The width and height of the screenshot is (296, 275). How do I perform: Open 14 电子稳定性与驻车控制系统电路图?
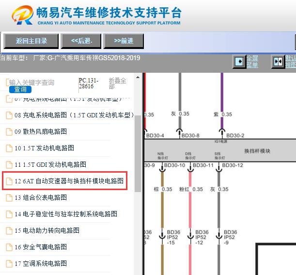[66, 214]
